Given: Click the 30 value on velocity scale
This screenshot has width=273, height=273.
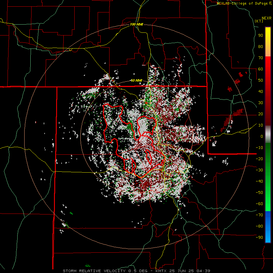Looking at the screenshot, I should [261, 103].
